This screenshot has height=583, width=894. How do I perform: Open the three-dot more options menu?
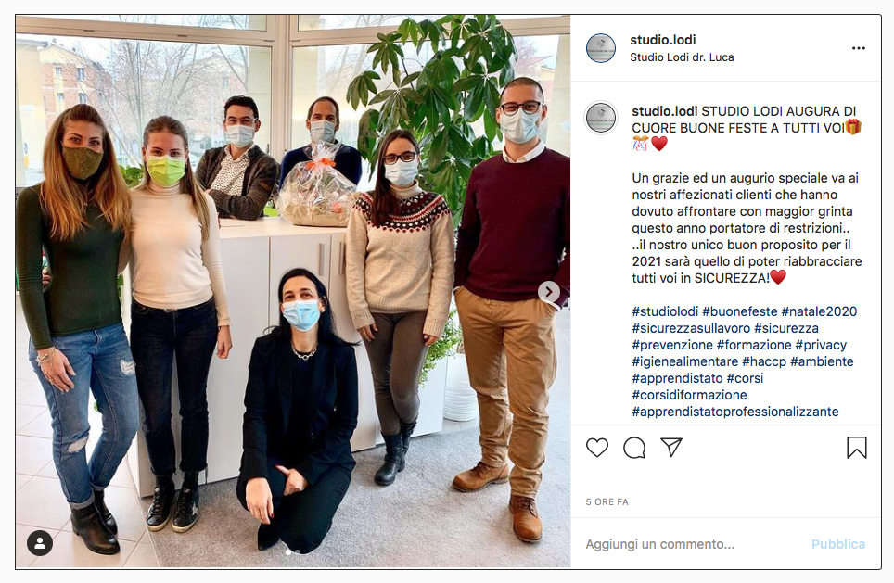858,48
